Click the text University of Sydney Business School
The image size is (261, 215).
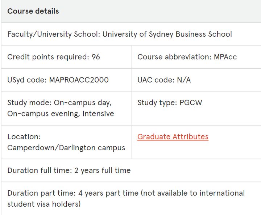167,34
